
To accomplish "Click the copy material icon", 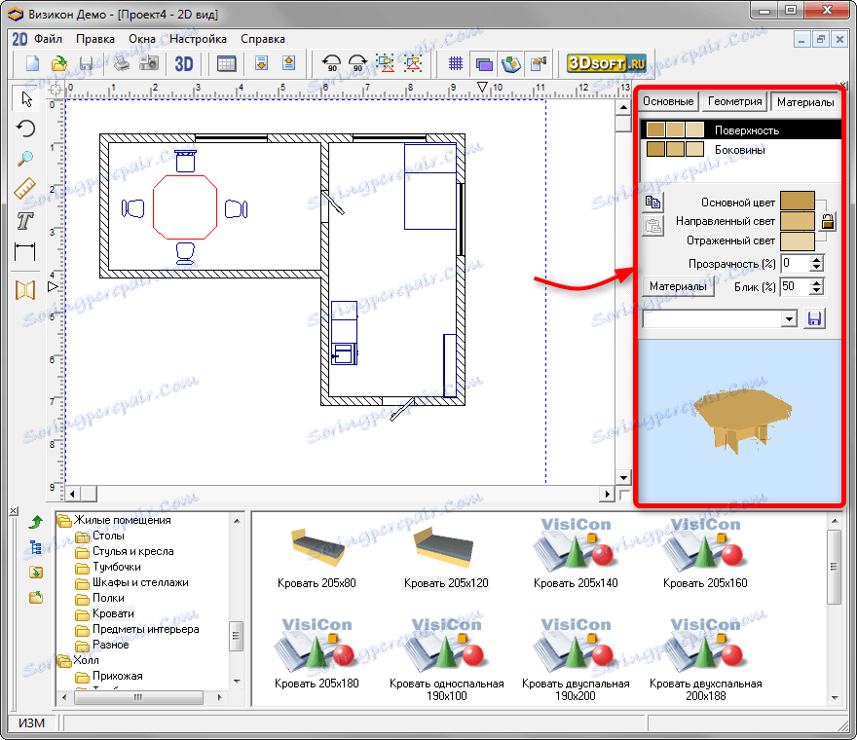I will [652, 203].
